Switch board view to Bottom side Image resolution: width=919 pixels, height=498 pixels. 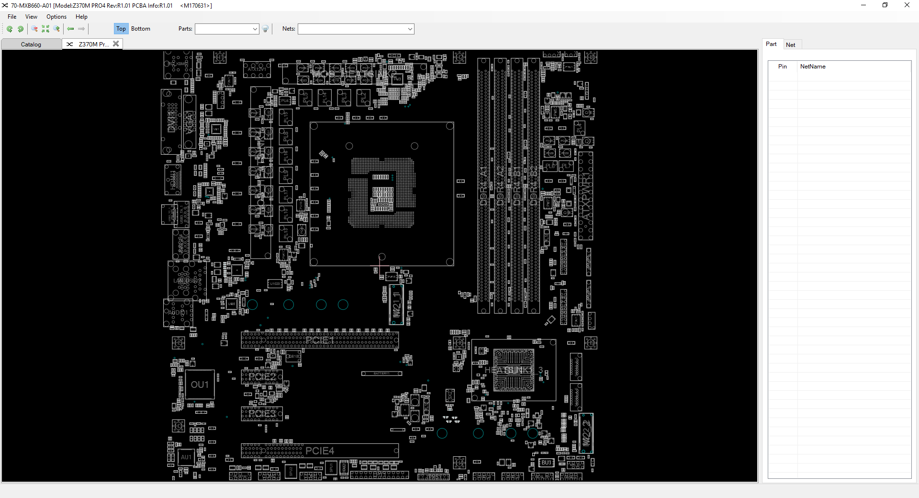140,29
